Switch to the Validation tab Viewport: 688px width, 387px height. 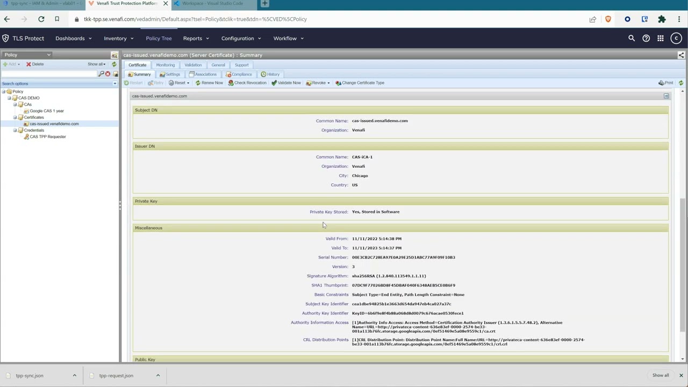pyautogui.click(x=193, y=65)
